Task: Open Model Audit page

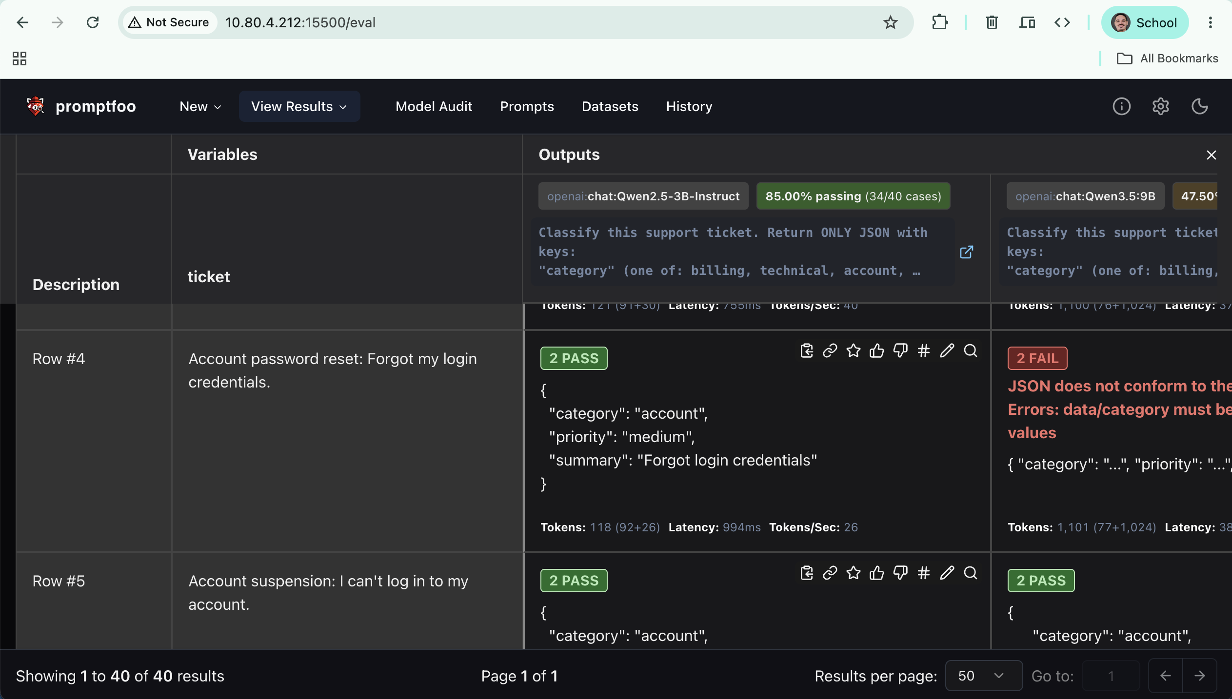Action: point(434,106)
